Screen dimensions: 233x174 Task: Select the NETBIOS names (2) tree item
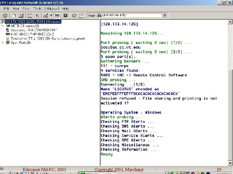25,26
